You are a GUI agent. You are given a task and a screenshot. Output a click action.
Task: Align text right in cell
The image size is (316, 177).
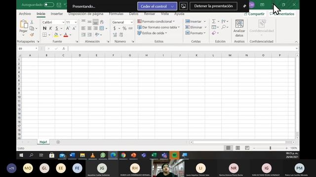pos(95,29)
